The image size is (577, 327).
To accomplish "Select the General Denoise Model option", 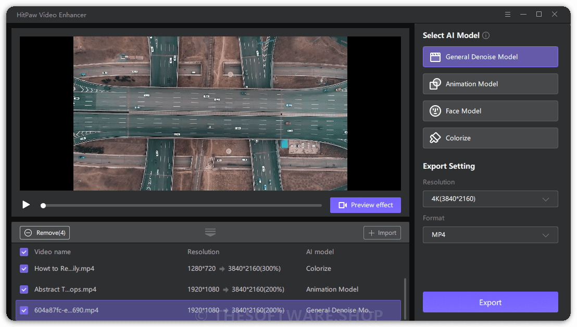I will (x=490, y=57).
